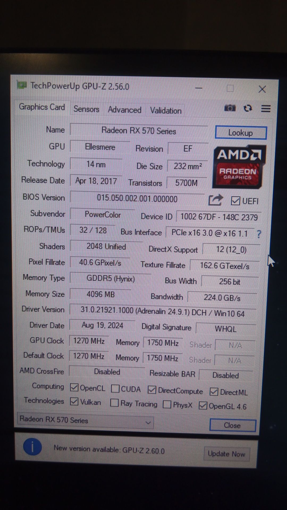
Task: Click the BIOS export share icon
Action: (x=215, y=200)
